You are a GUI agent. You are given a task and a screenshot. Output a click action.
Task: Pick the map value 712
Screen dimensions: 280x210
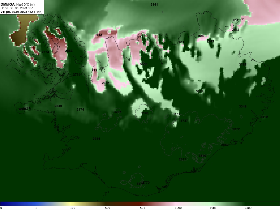point(94,70)
